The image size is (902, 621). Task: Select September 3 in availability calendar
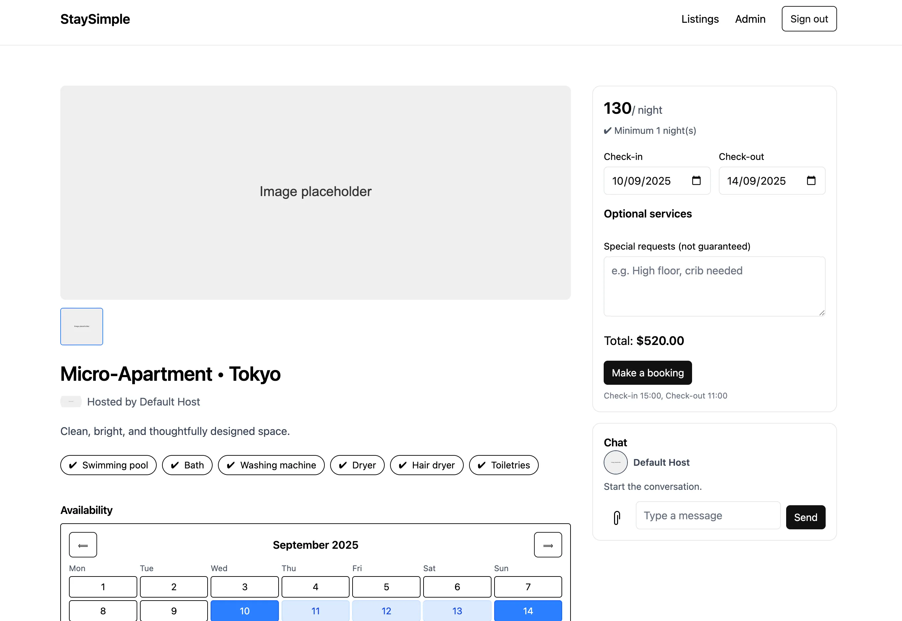(244, 587)
